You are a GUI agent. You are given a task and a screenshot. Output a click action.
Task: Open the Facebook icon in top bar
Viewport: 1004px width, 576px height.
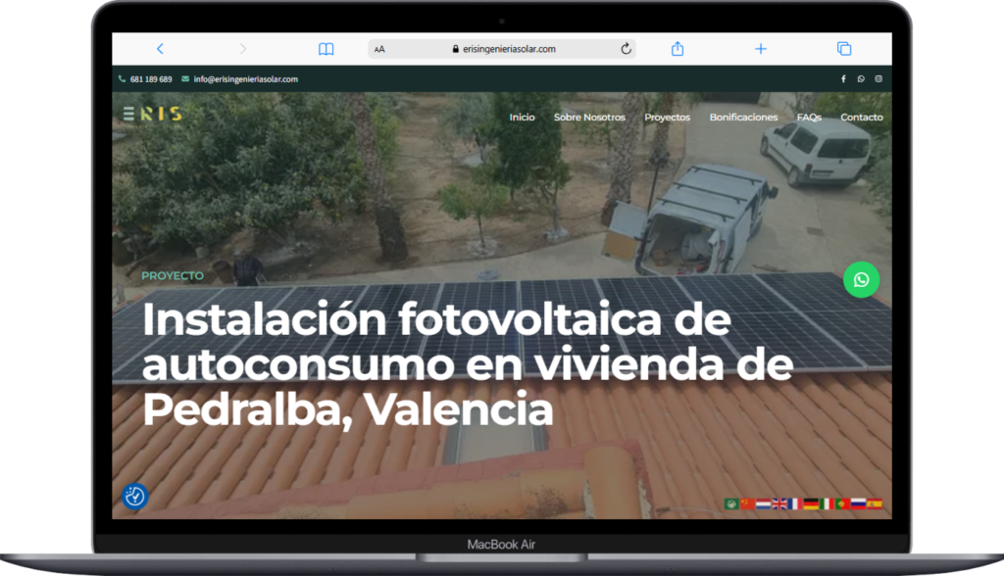tap(843, 78)
